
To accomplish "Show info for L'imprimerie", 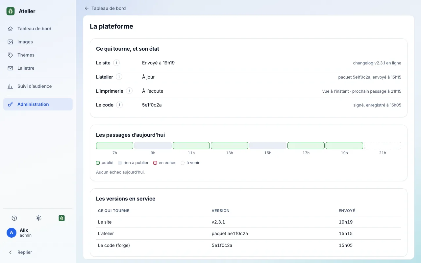I will point(129,91).
